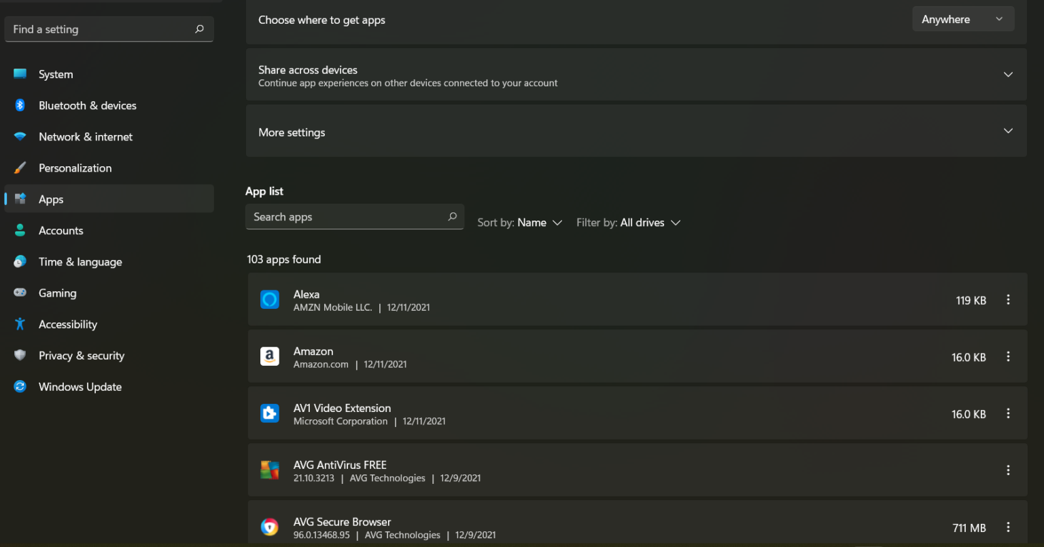
Task: Open Personalization settings page
Action: coord(109,168)
